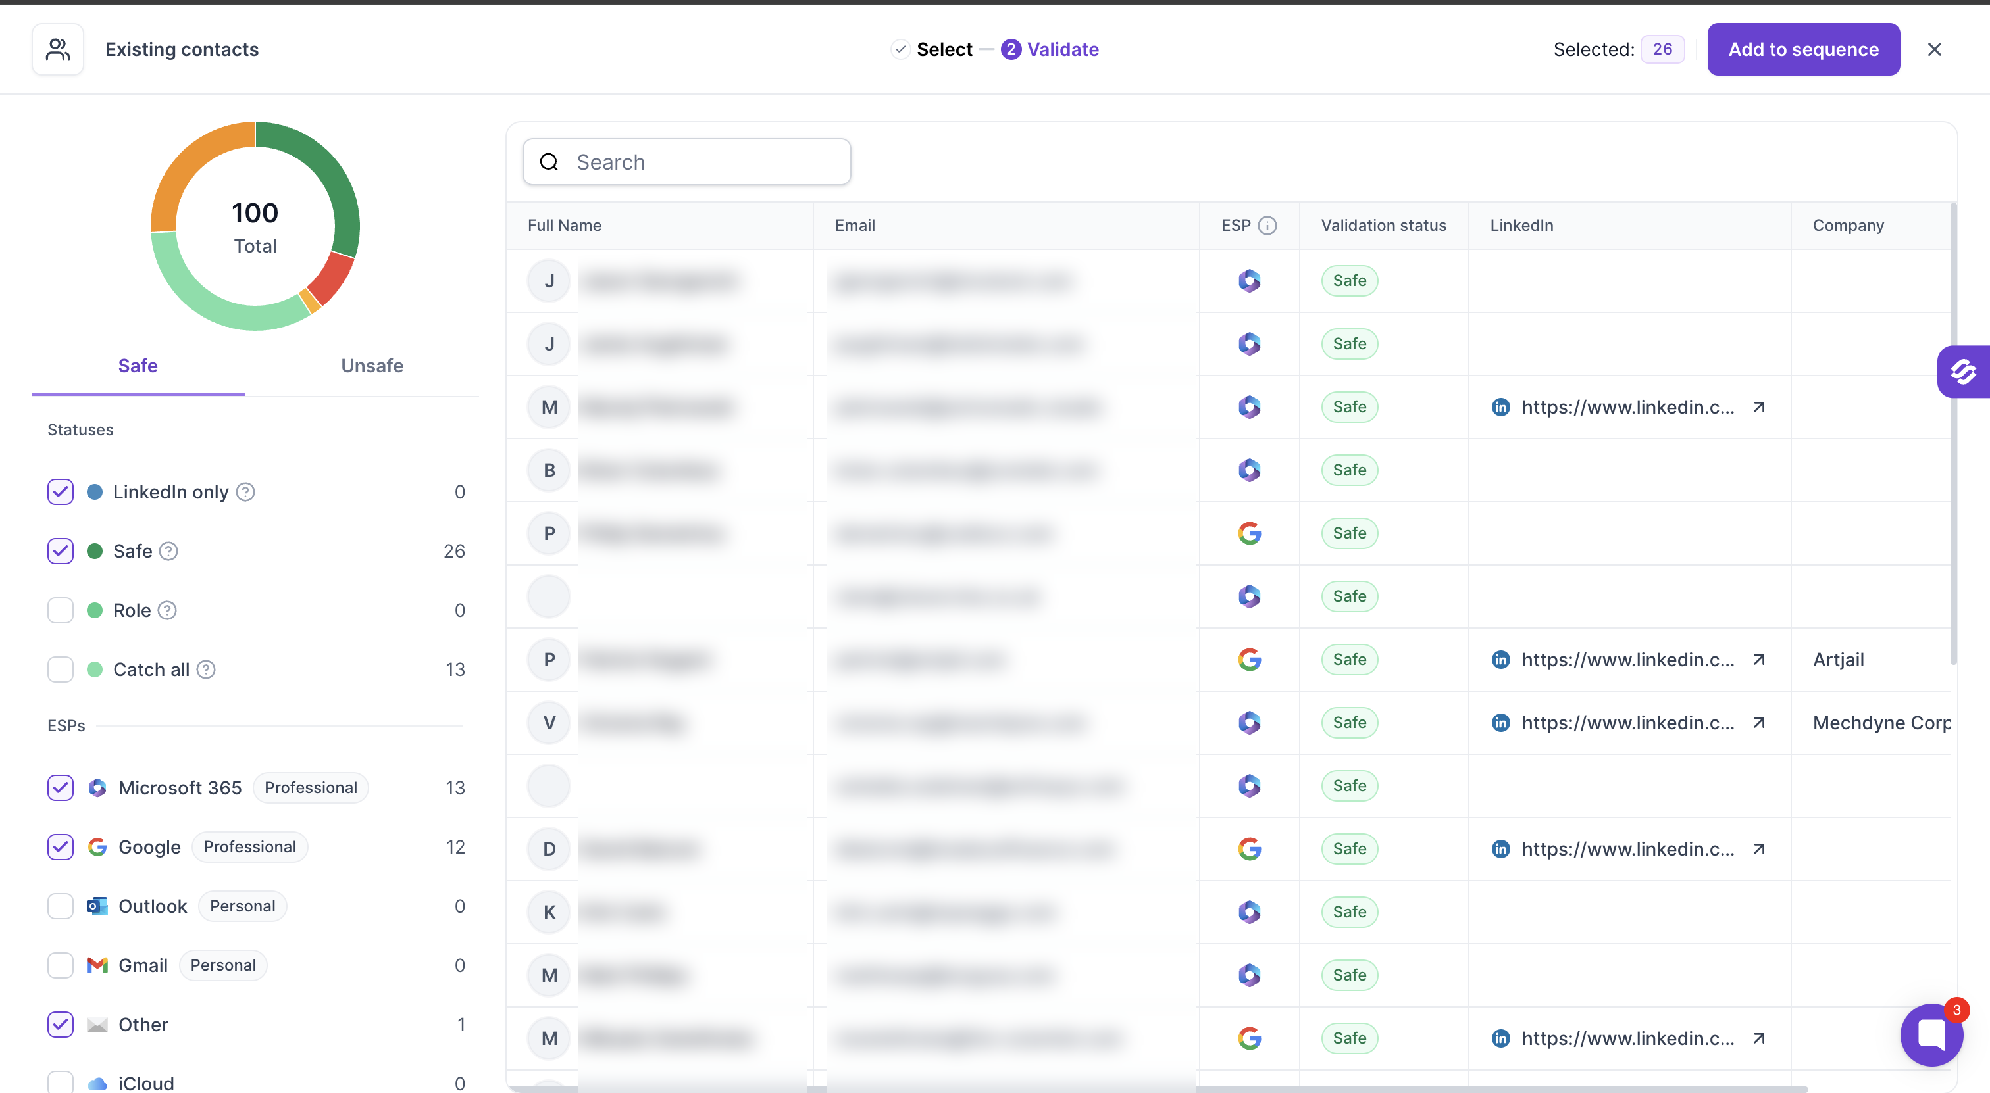The width and height of the screenshot is (1990, 1093).
Task: Open the chat widget with 3 notifications
Action: click(x=1931, y=1034)
